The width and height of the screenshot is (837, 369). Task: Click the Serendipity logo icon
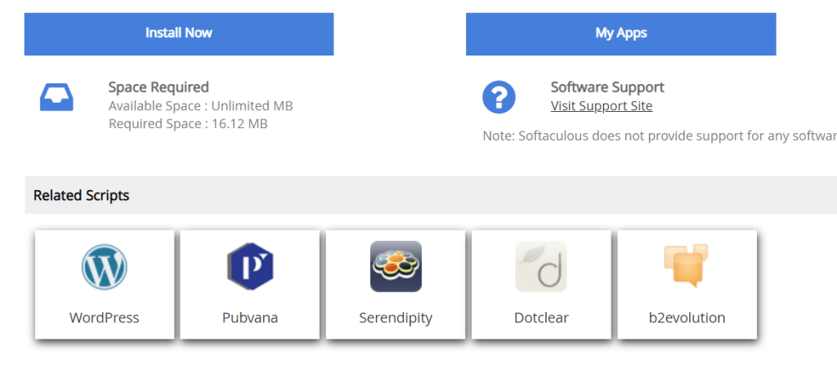pyautogui.click(x=396, y=267)
